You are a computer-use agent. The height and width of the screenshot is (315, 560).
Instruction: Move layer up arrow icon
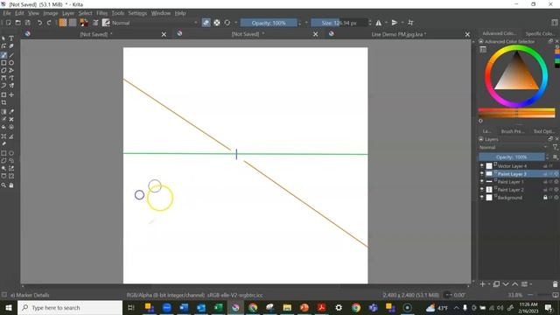pos(515,284)
